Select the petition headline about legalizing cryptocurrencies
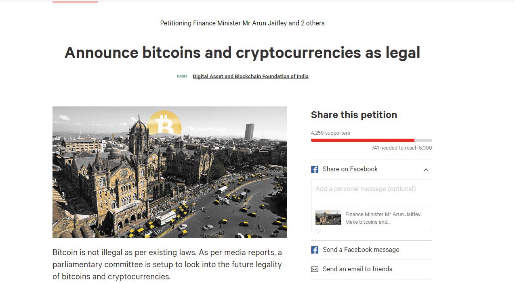515x283 pixels. pyautogui.click(x=242, y=52)
